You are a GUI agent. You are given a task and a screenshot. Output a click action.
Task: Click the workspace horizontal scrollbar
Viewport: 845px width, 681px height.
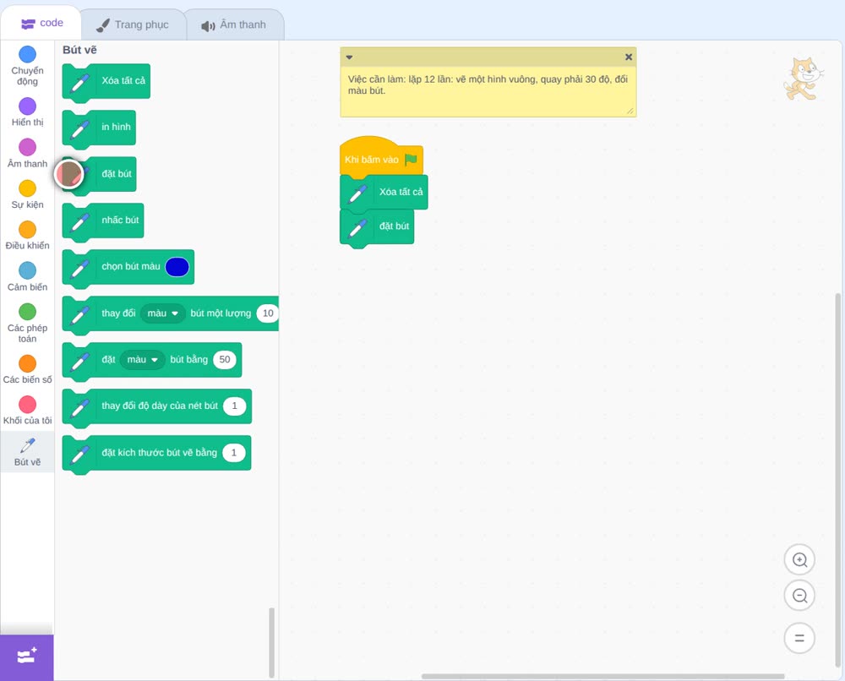tap(602, 676)
